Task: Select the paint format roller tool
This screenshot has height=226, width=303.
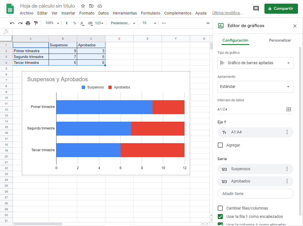Action: pyautogui.click(x=36, y=23)
